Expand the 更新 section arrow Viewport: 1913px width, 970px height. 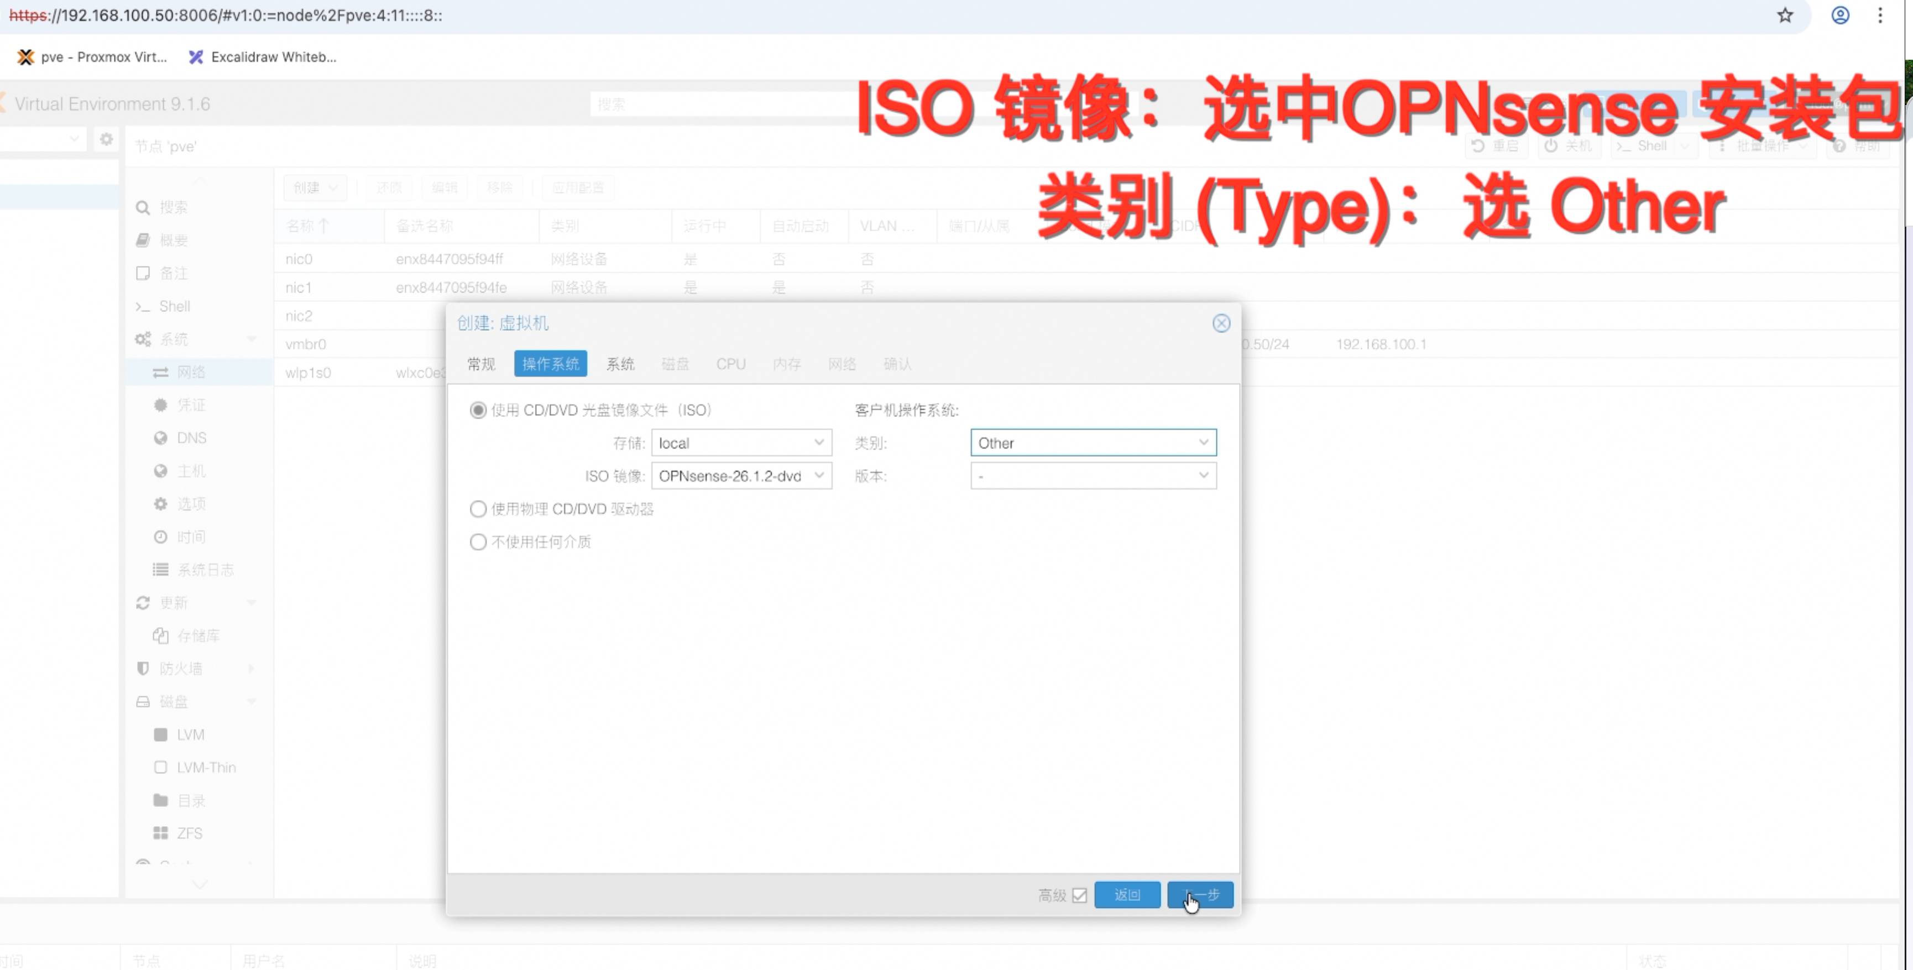[252, 603]
